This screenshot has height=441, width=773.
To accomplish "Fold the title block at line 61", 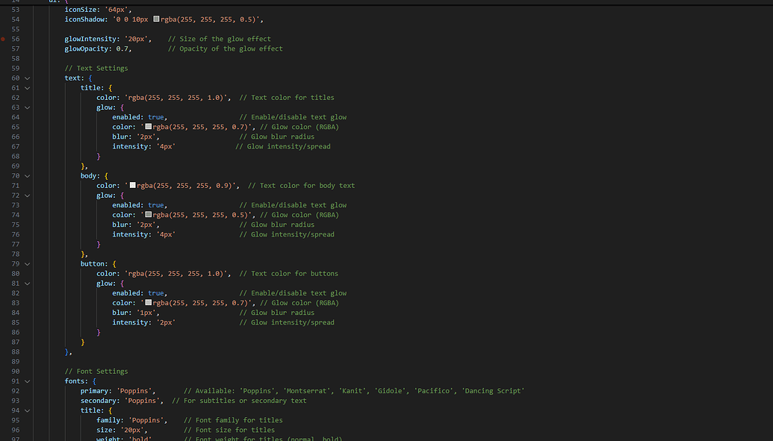I will click(28, 88).
